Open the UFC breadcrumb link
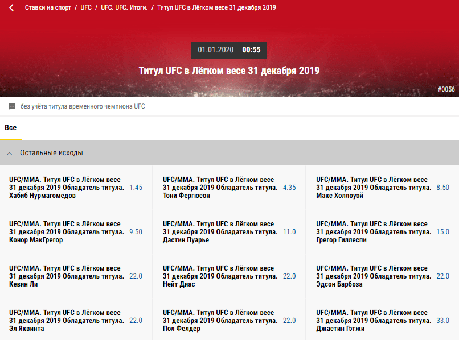The image size is (459, 340). click(86, 7)
